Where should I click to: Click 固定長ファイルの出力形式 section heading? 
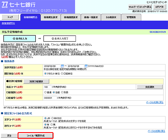18,113
